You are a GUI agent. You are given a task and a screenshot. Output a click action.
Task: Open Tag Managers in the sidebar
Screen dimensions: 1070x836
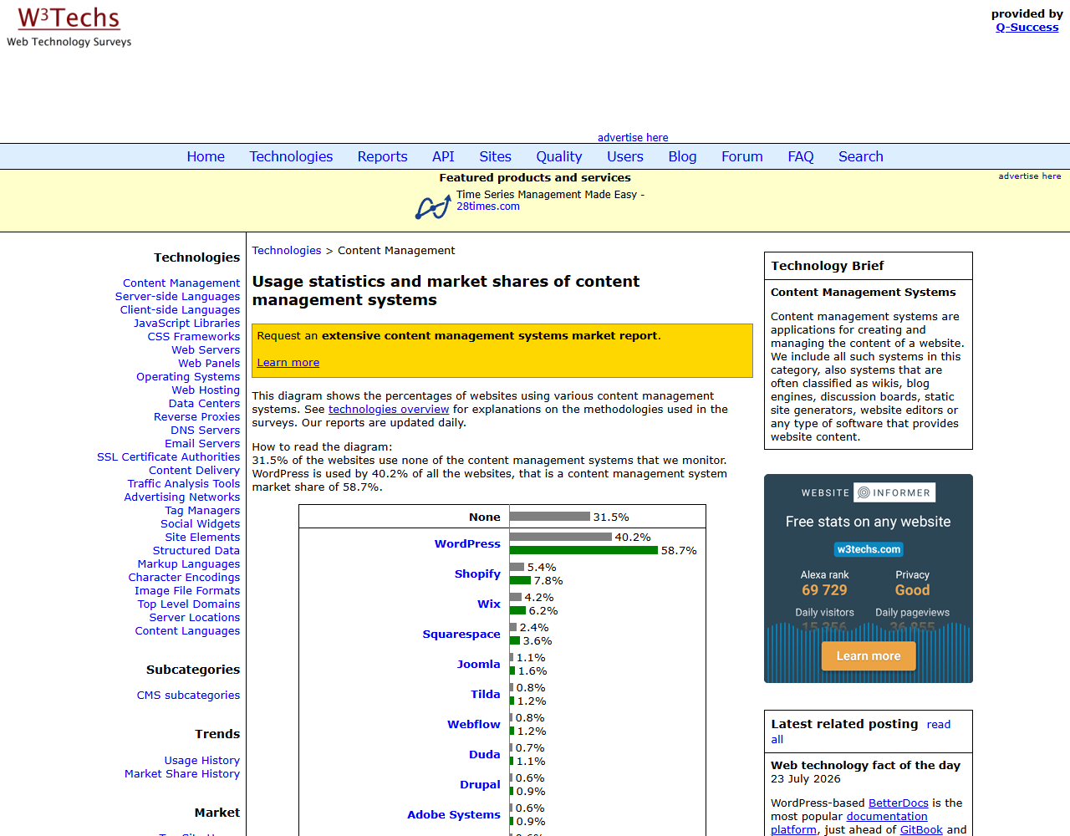(x=202, y=510)
